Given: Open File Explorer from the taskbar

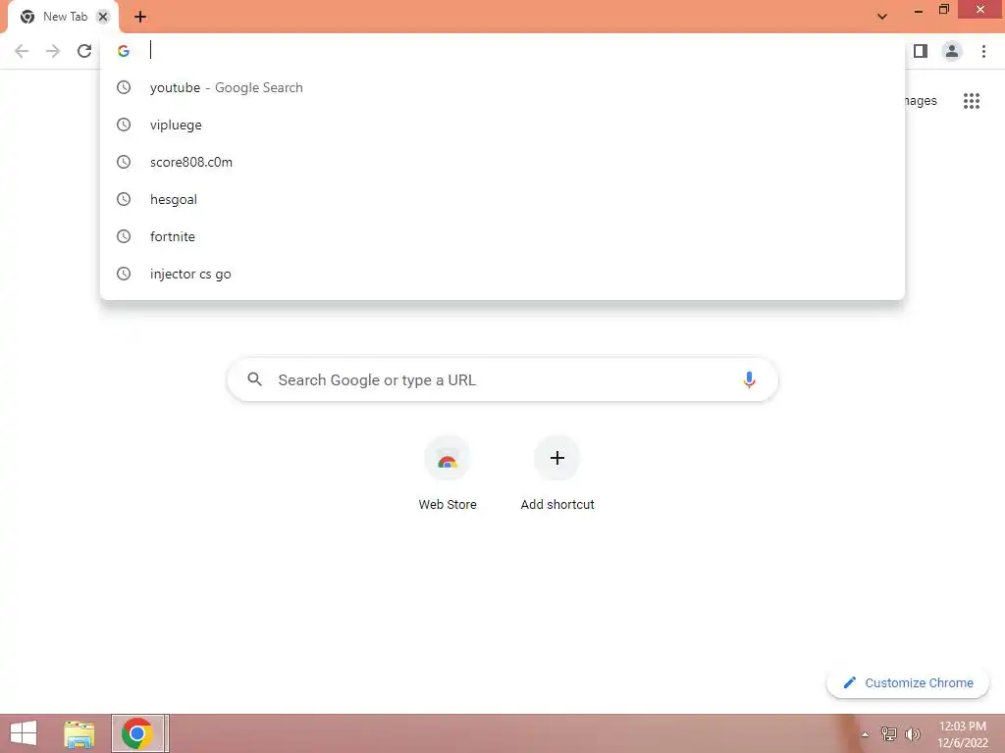Looking at the screenshot, I should point(79,733).
